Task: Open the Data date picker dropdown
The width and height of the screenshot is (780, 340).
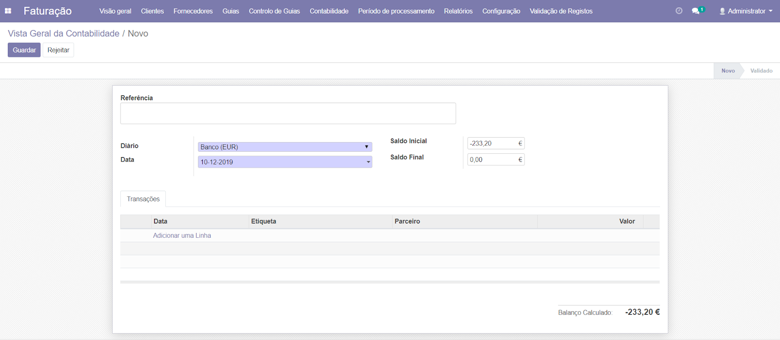Action: pyautogui.click(x=285, y=162)
